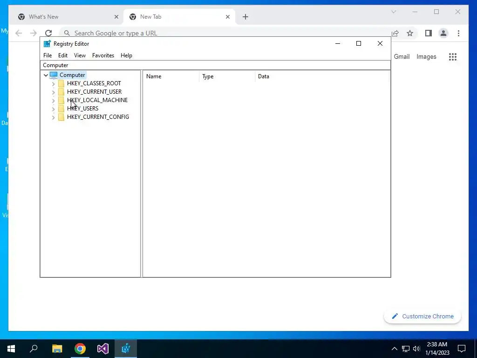This screenshot has height=358, width=477.
Task: Click Chrome's back arrow button
Action: pos(19,33)
